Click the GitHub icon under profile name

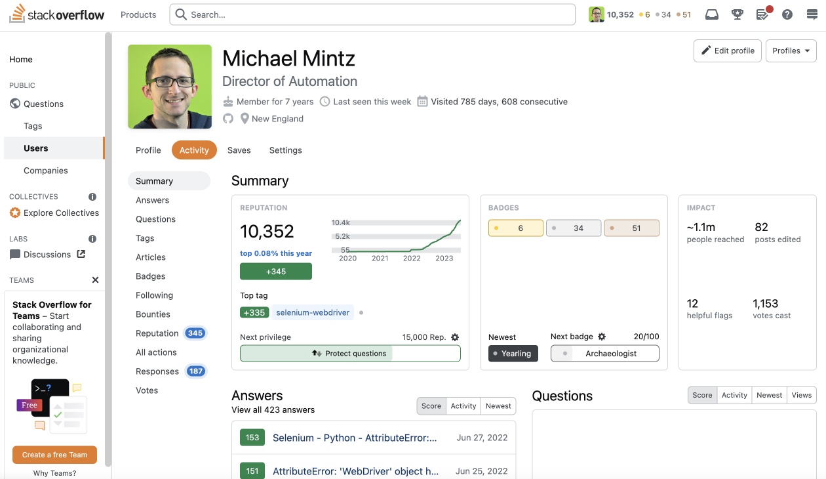(228, 119)
